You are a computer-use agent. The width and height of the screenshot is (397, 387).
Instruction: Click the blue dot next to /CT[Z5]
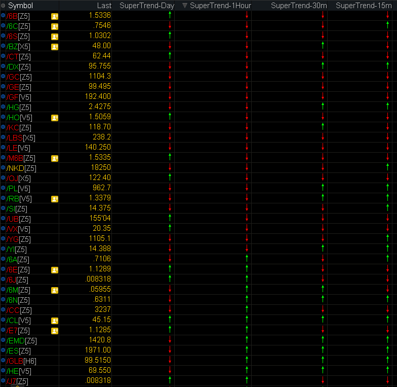3,56
